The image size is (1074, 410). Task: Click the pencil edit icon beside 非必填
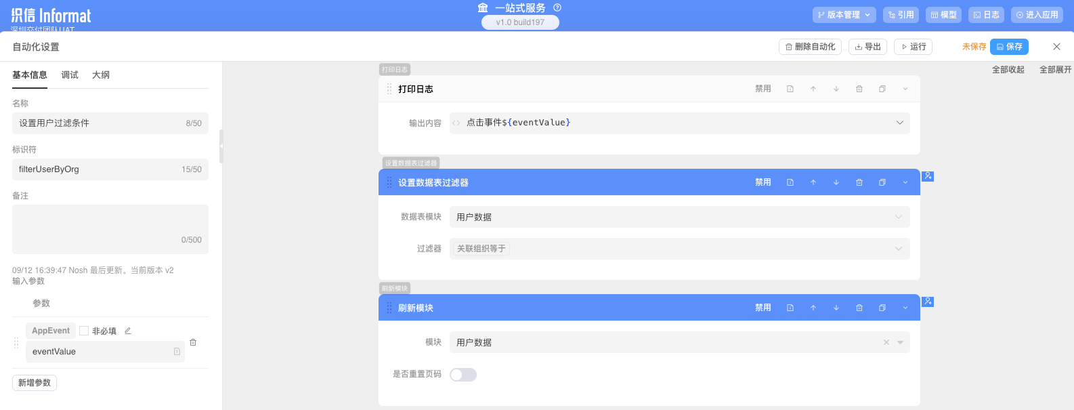128,331
